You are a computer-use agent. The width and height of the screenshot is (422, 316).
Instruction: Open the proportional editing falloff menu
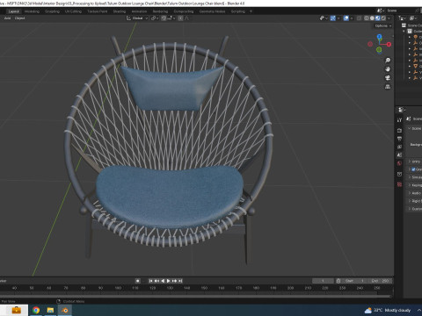point(186,18)
